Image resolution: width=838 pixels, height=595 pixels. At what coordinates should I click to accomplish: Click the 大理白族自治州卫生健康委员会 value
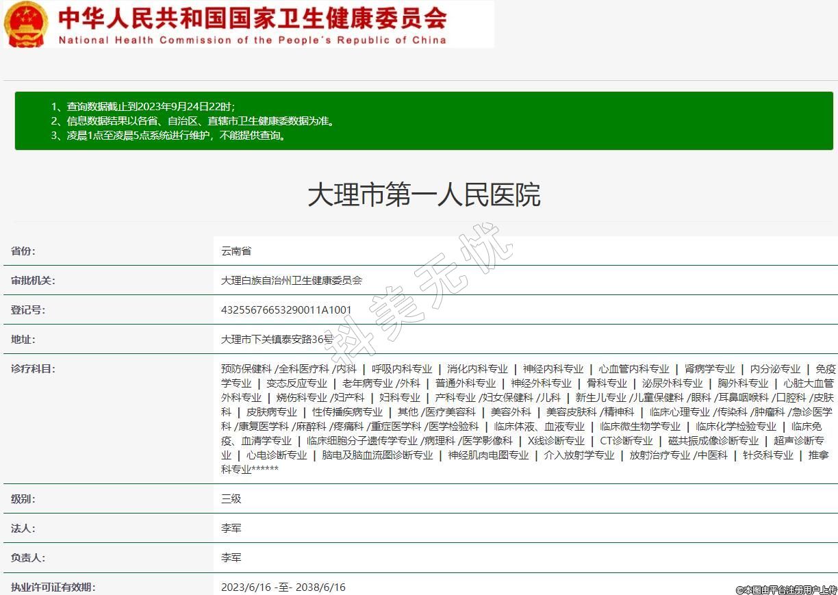pos(292,281)
